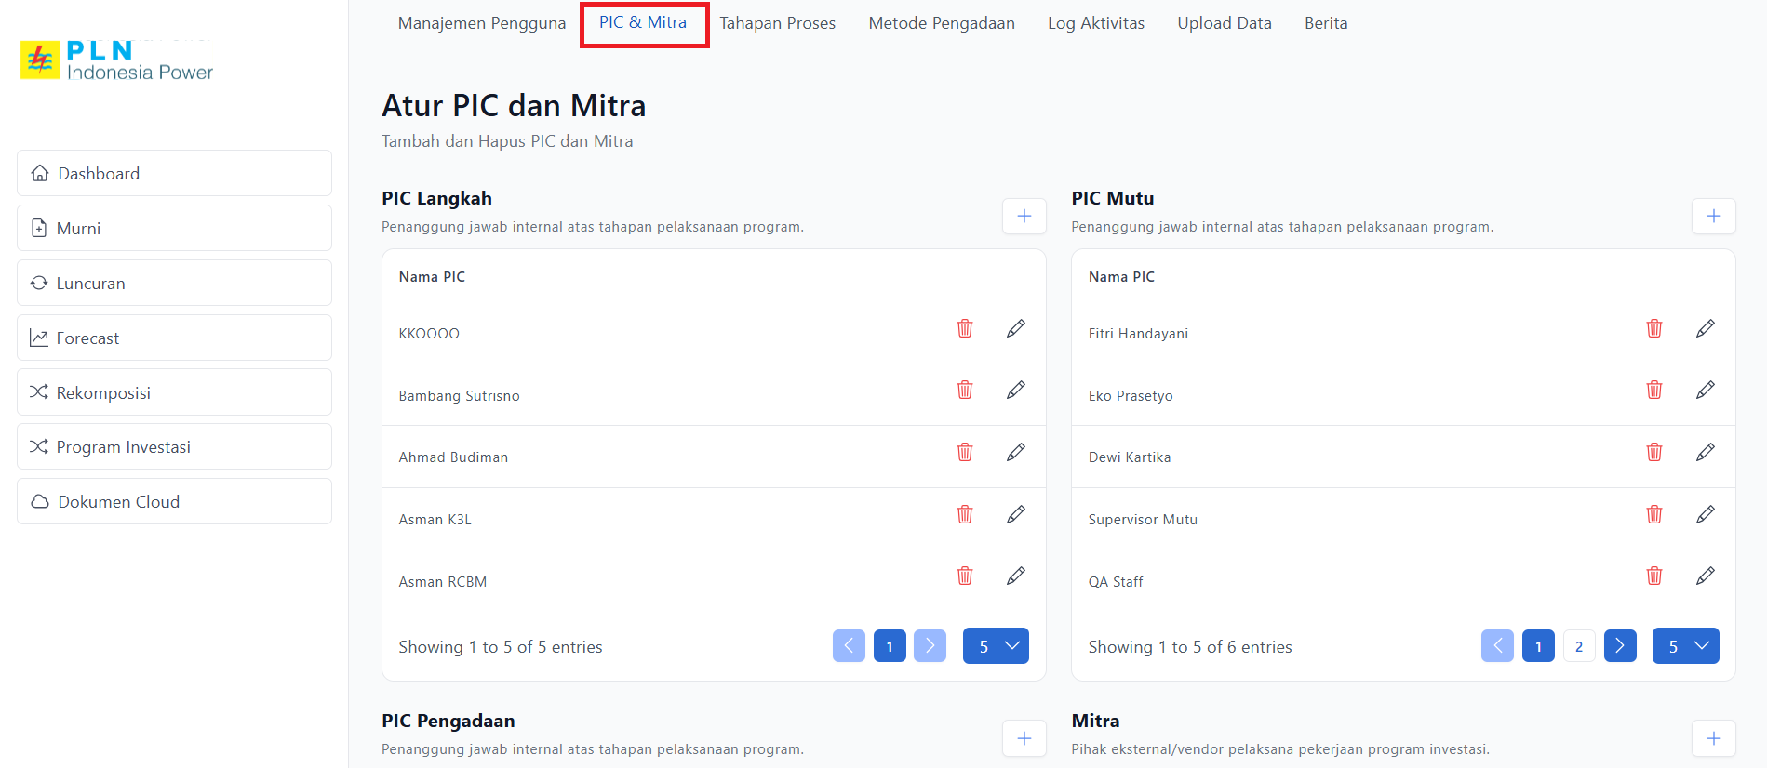Go to next page in PIC Mutu
1767x768 pixels.
tap(1619, 646)
